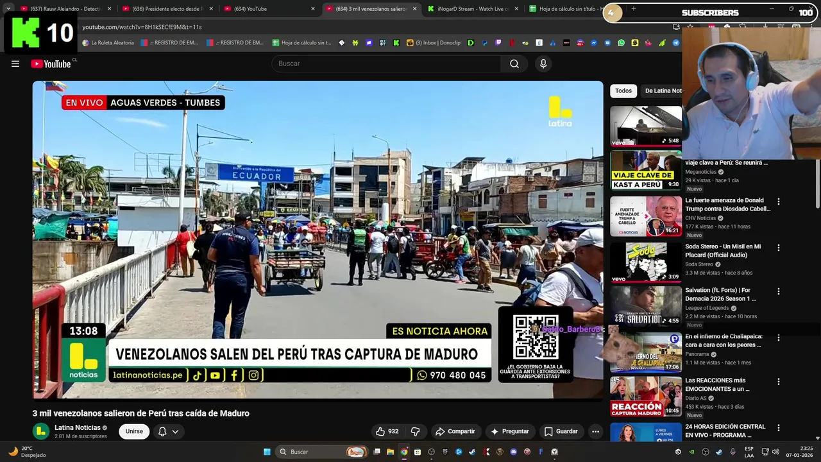Open the Telegram bookmark icon
The width and height of the screenshot is (821, 462).
pos(676,43)
